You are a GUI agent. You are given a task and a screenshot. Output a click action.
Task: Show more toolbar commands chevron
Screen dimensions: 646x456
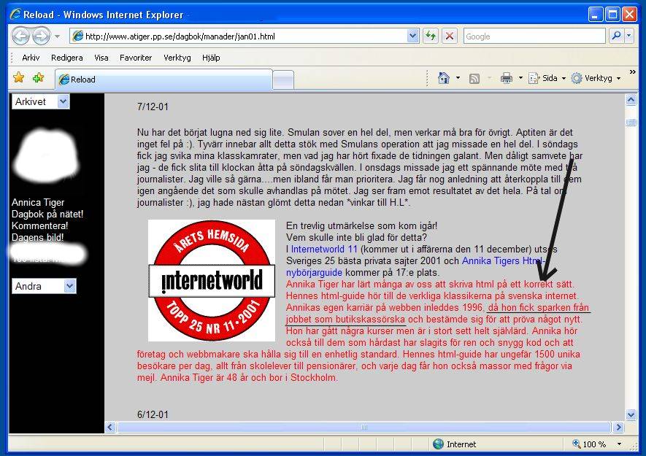coord(632,72)
